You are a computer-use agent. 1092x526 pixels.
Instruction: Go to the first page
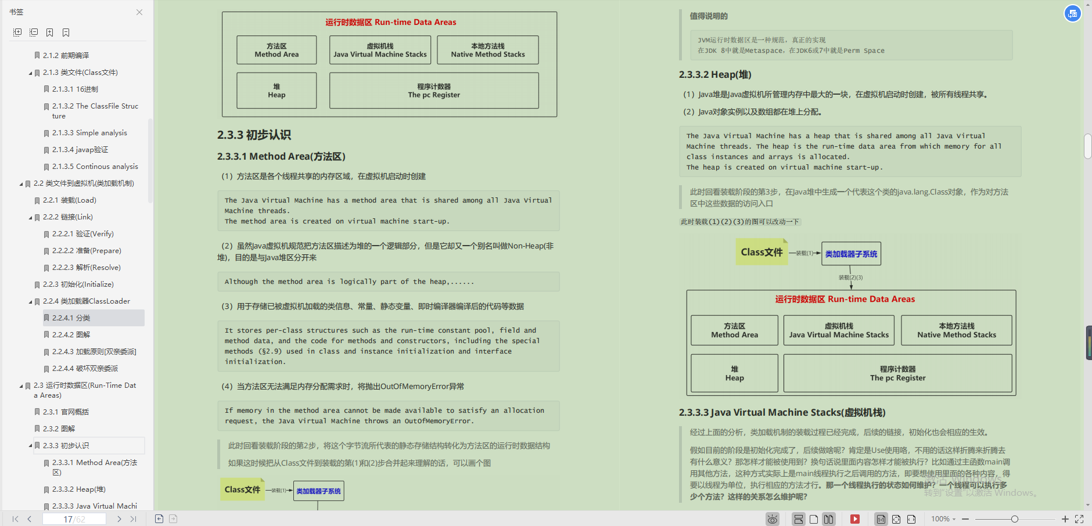coord(16,519)
